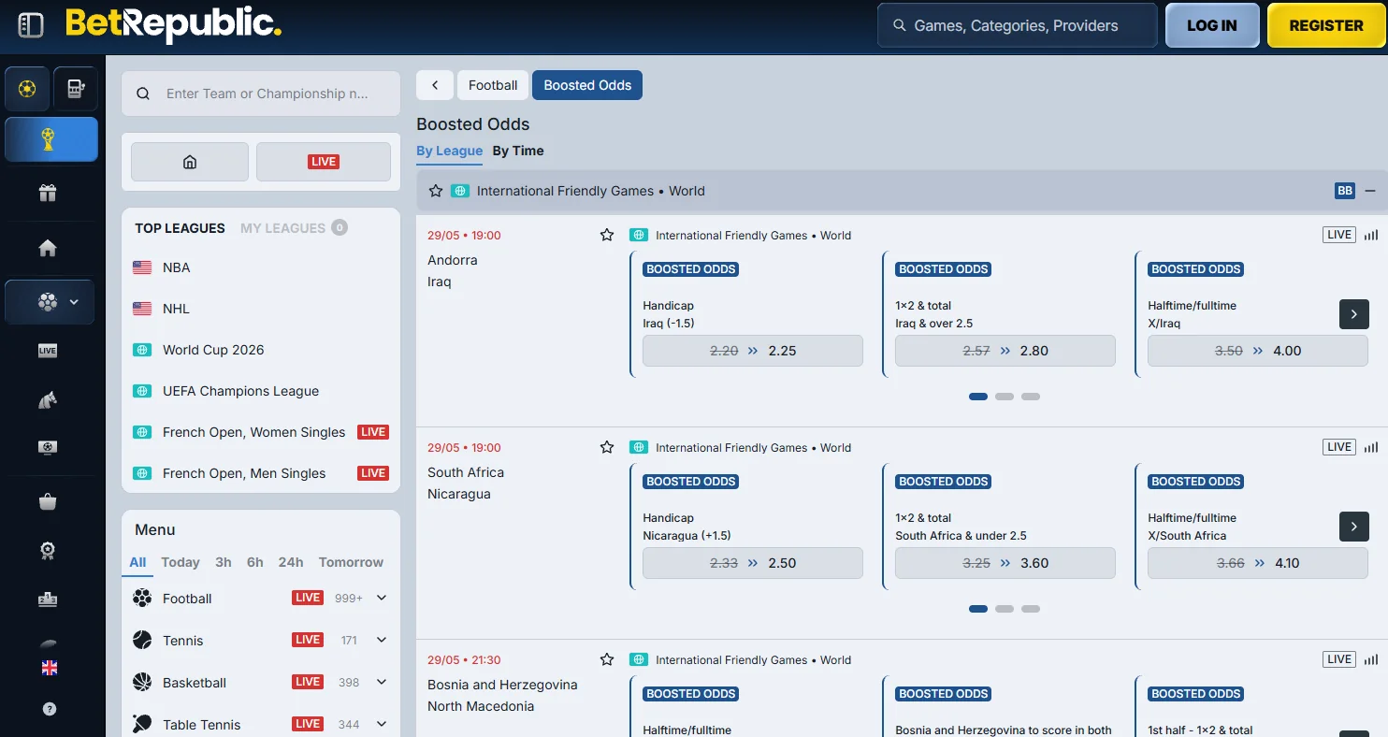Click the globe icon on the league header
The height and width of the screenshot is (737, 1388).
(459, 191)
